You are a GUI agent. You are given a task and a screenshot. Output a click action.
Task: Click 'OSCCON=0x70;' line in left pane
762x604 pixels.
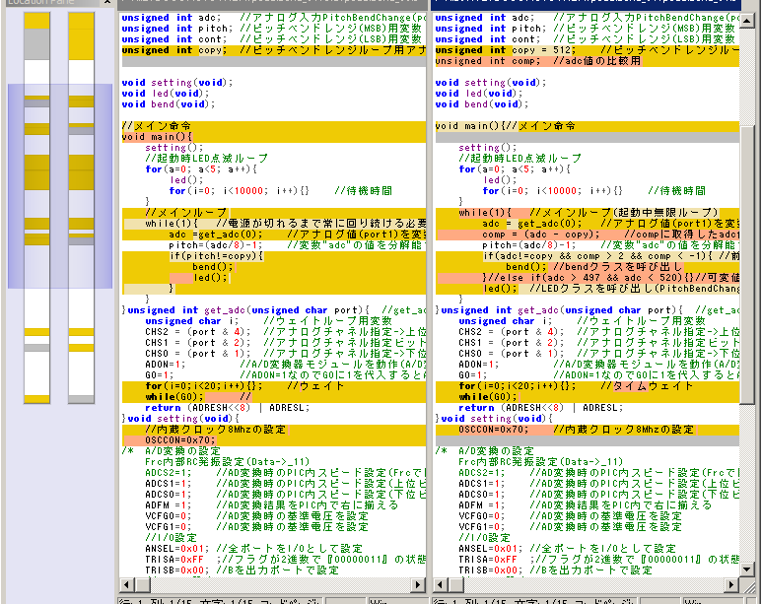click(274, 440)
